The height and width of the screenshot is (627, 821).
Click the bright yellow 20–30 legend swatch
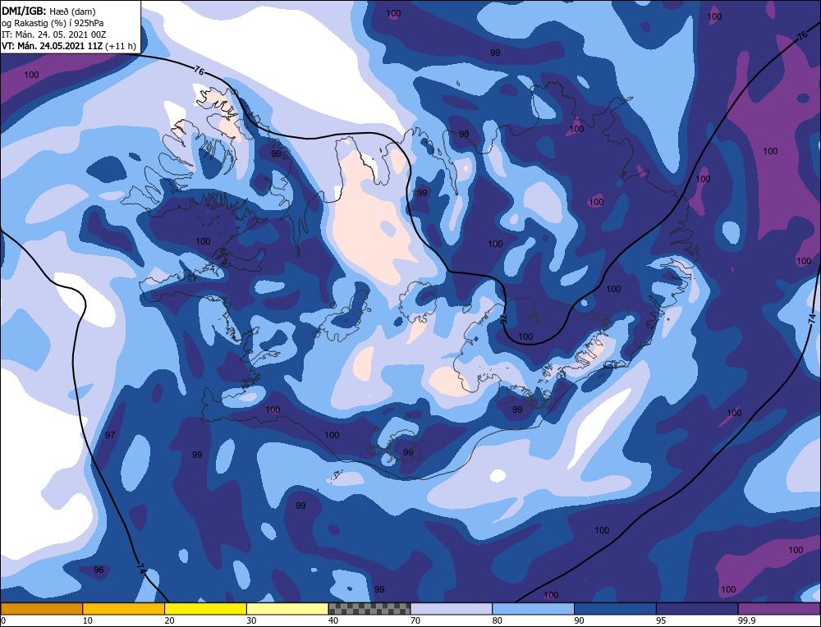click(x=205, y=608)
